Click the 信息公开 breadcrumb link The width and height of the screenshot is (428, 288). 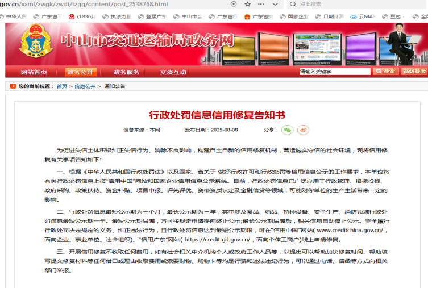coord(86,86)
